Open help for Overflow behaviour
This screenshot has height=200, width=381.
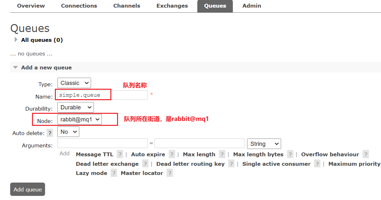click(366, 154)
